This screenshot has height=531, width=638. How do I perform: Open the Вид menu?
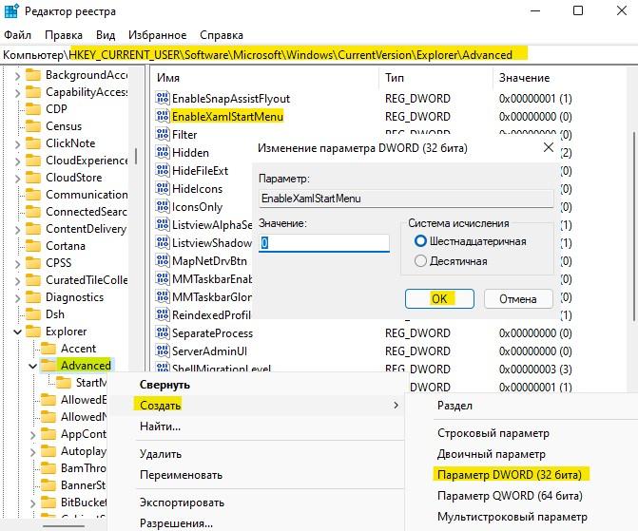pos(106,35)
